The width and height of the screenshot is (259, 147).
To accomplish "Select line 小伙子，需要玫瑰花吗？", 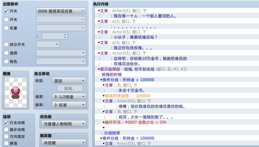I will (177, 37).
